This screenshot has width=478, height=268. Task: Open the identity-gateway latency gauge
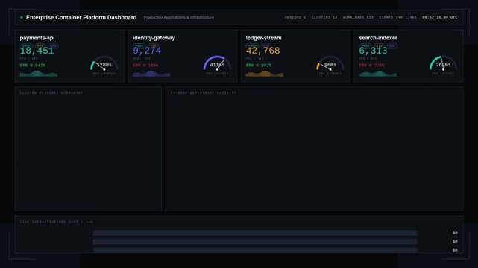point(217,64)
